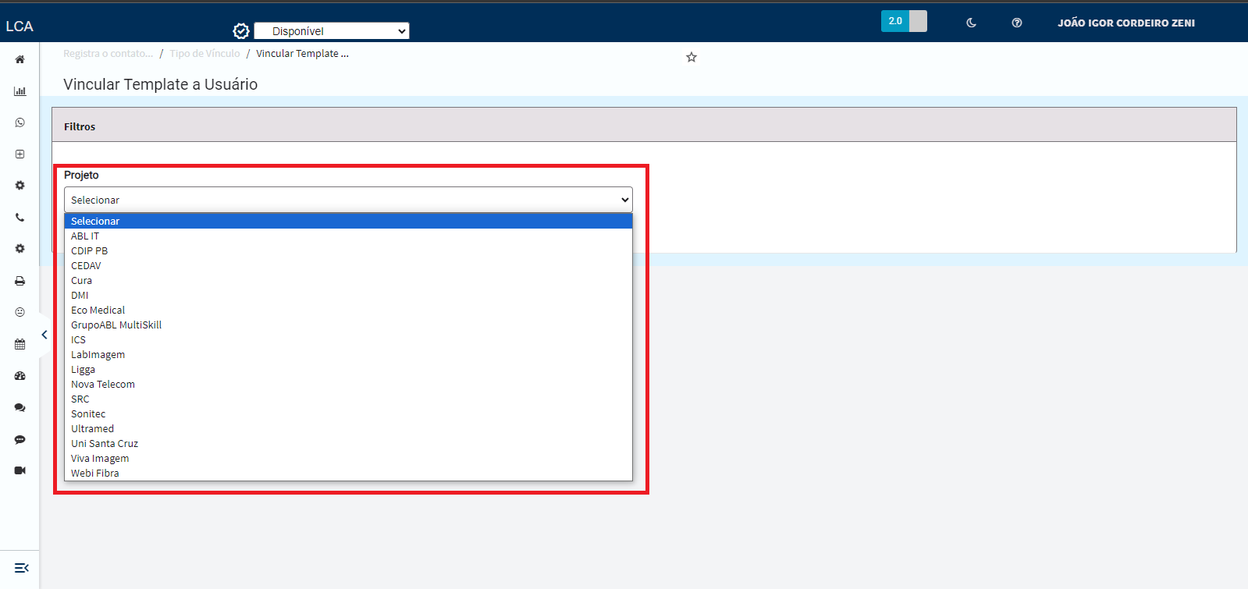Select DMI project option
This screenshot has height=589, width=1248.
coord(348,295)
